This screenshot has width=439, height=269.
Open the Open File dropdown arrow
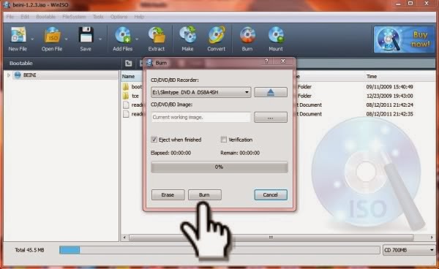coord(66,39)
